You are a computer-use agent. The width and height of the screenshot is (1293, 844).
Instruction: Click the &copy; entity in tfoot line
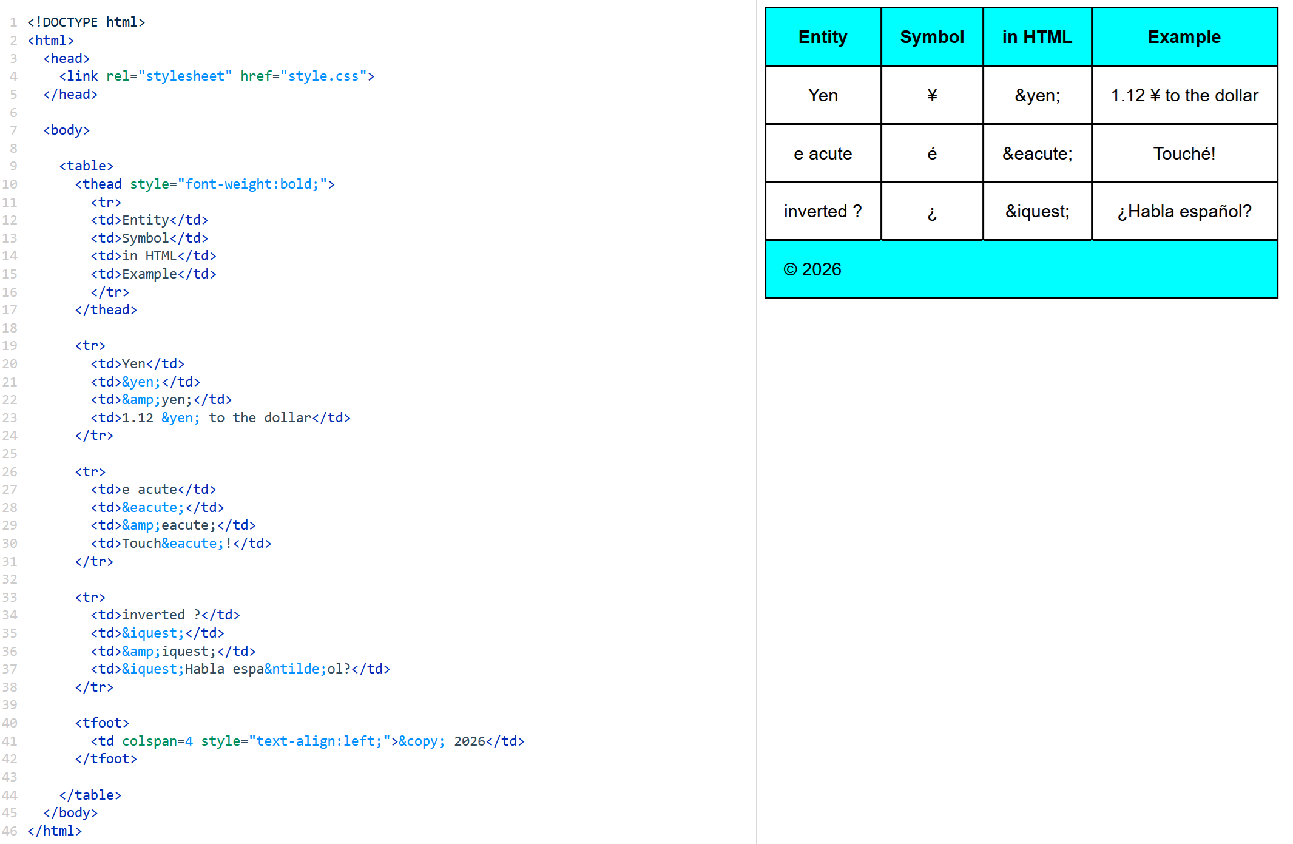[x=421, y=741]
